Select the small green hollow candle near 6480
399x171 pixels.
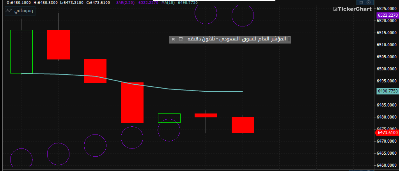pos(169,118)
